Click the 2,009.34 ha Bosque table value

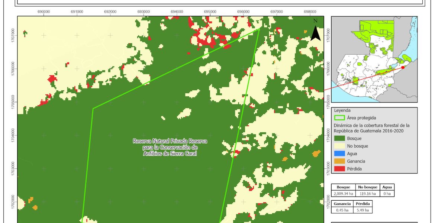click(344, 194)
